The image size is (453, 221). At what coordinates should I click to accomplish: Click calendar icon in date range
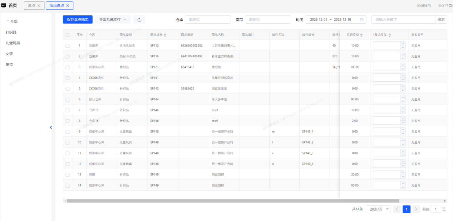click(361, 20)
